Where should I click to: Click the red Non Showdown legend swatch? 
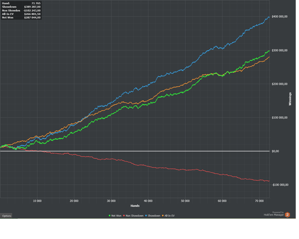124,216
